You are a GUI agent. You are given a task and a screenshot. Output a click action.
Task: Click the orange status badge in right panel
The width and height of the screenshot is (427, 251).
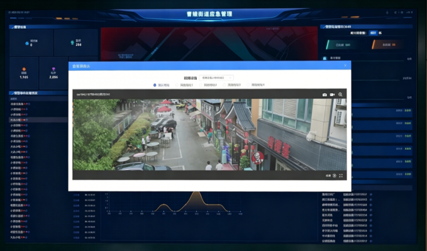(387, 45)
